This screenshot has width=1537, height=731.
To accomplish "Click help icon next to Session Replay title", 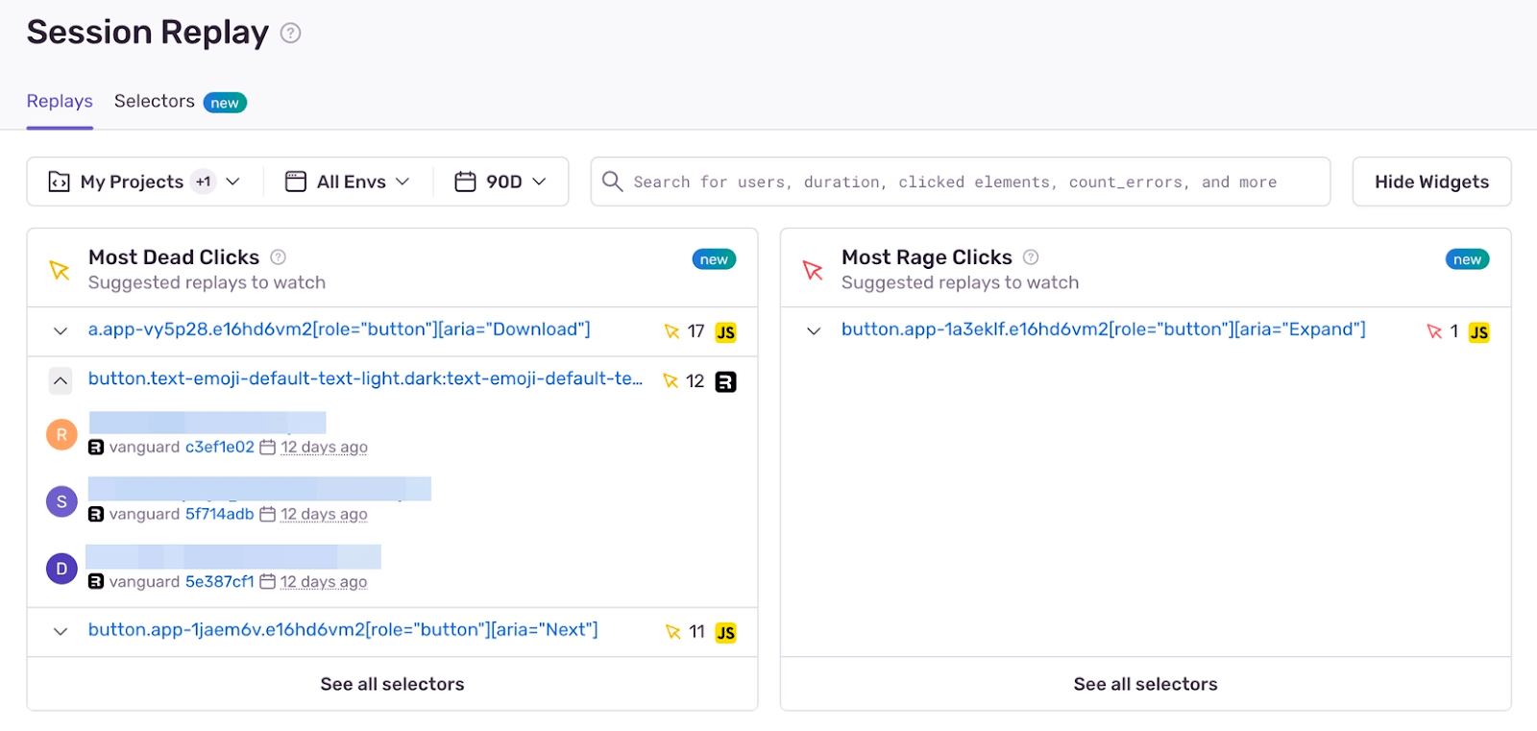I will coord(290,33).
